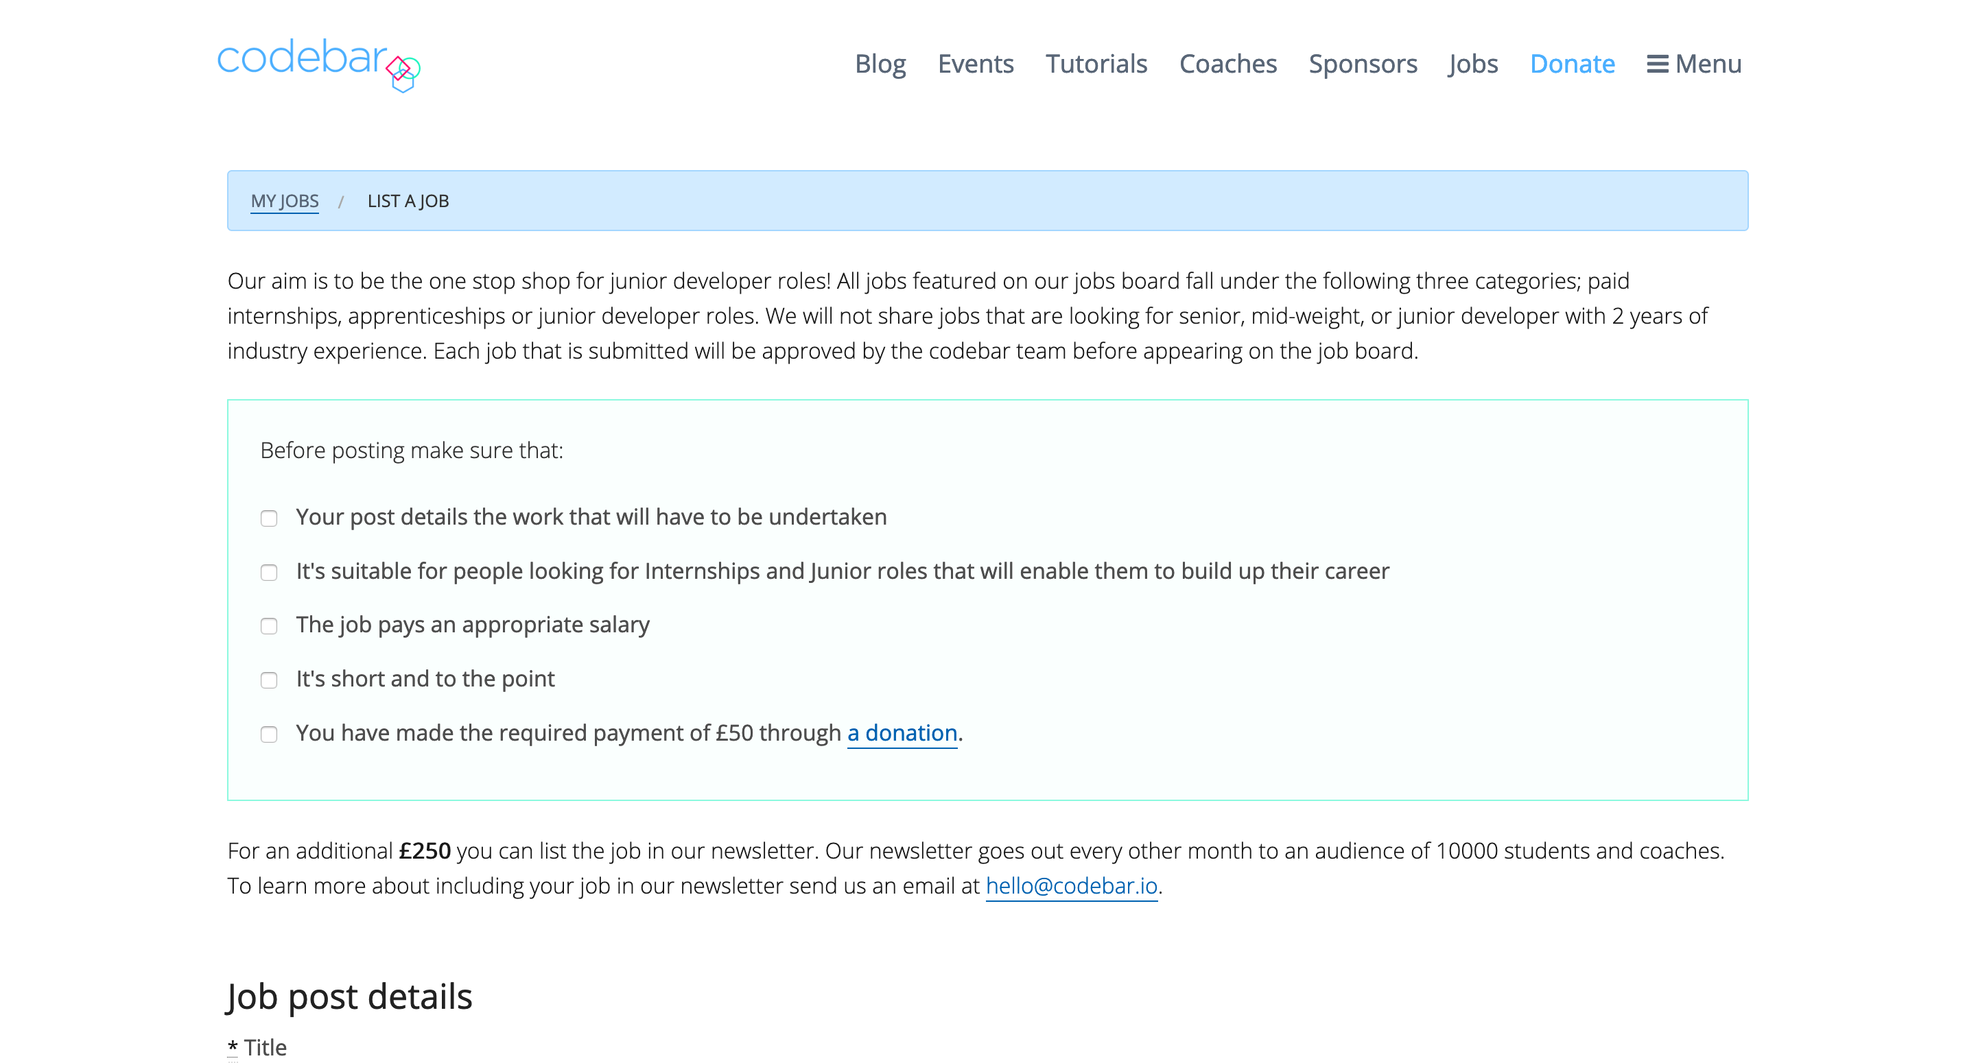Enable 'pays an appropriate salary' checkbox

(268, 627)
